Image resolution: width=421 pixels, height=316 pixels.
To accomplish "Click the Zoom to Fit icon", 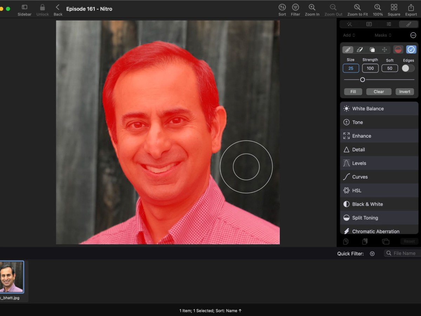I will (x=357, y=7).
